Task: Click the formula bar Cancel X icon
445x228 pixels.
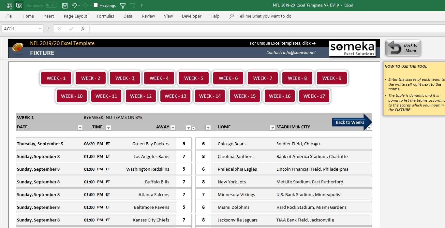Action: click(59, 29)
